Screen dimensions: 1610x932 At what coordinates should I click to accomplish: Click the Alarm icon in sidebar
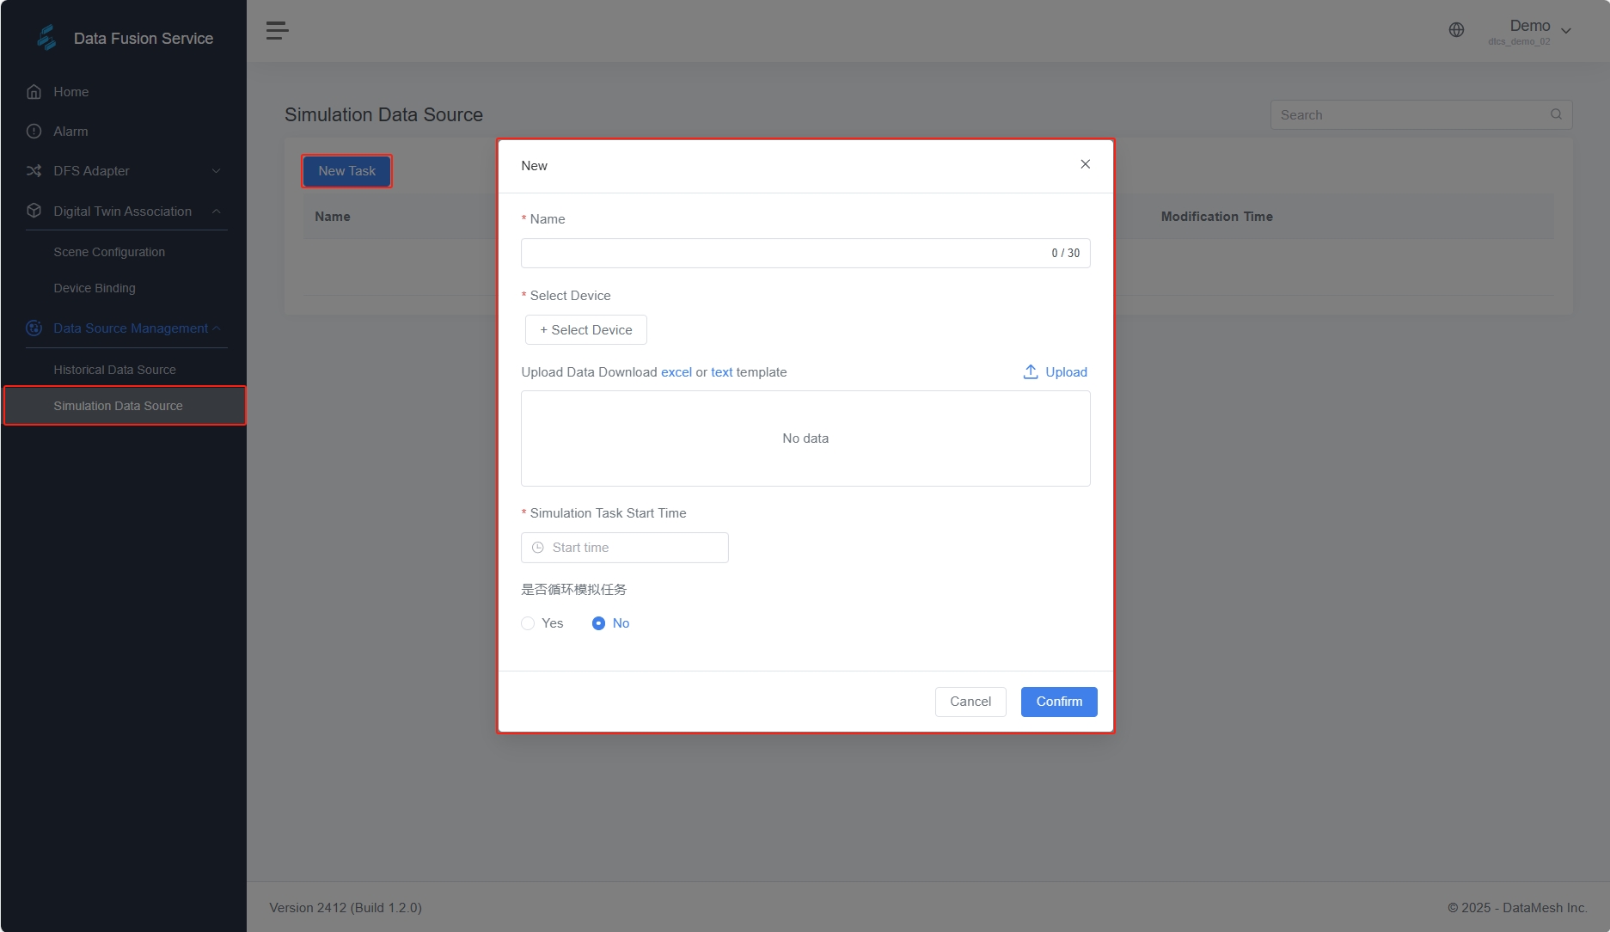click(34, 132)
